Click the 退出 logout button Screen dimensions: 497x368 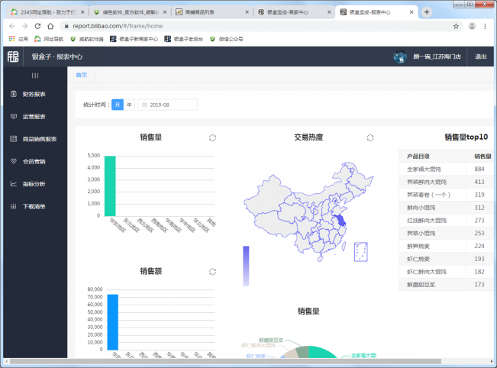(x=480, y=56)
